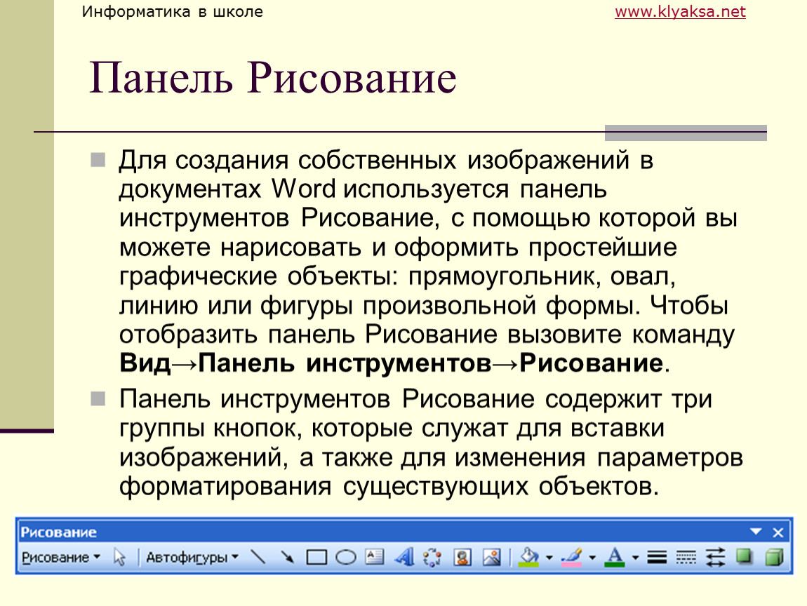Select the Oval tool
Screen dimensions: 807x606
click(x=346, y=557)
